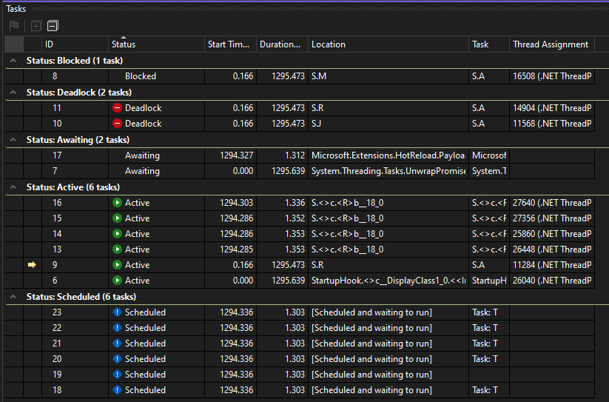Click location S.R in Deadlock task 11
The height and width of the screenshot is (402, 609).
pyautogui.click(x=317, y=108)
